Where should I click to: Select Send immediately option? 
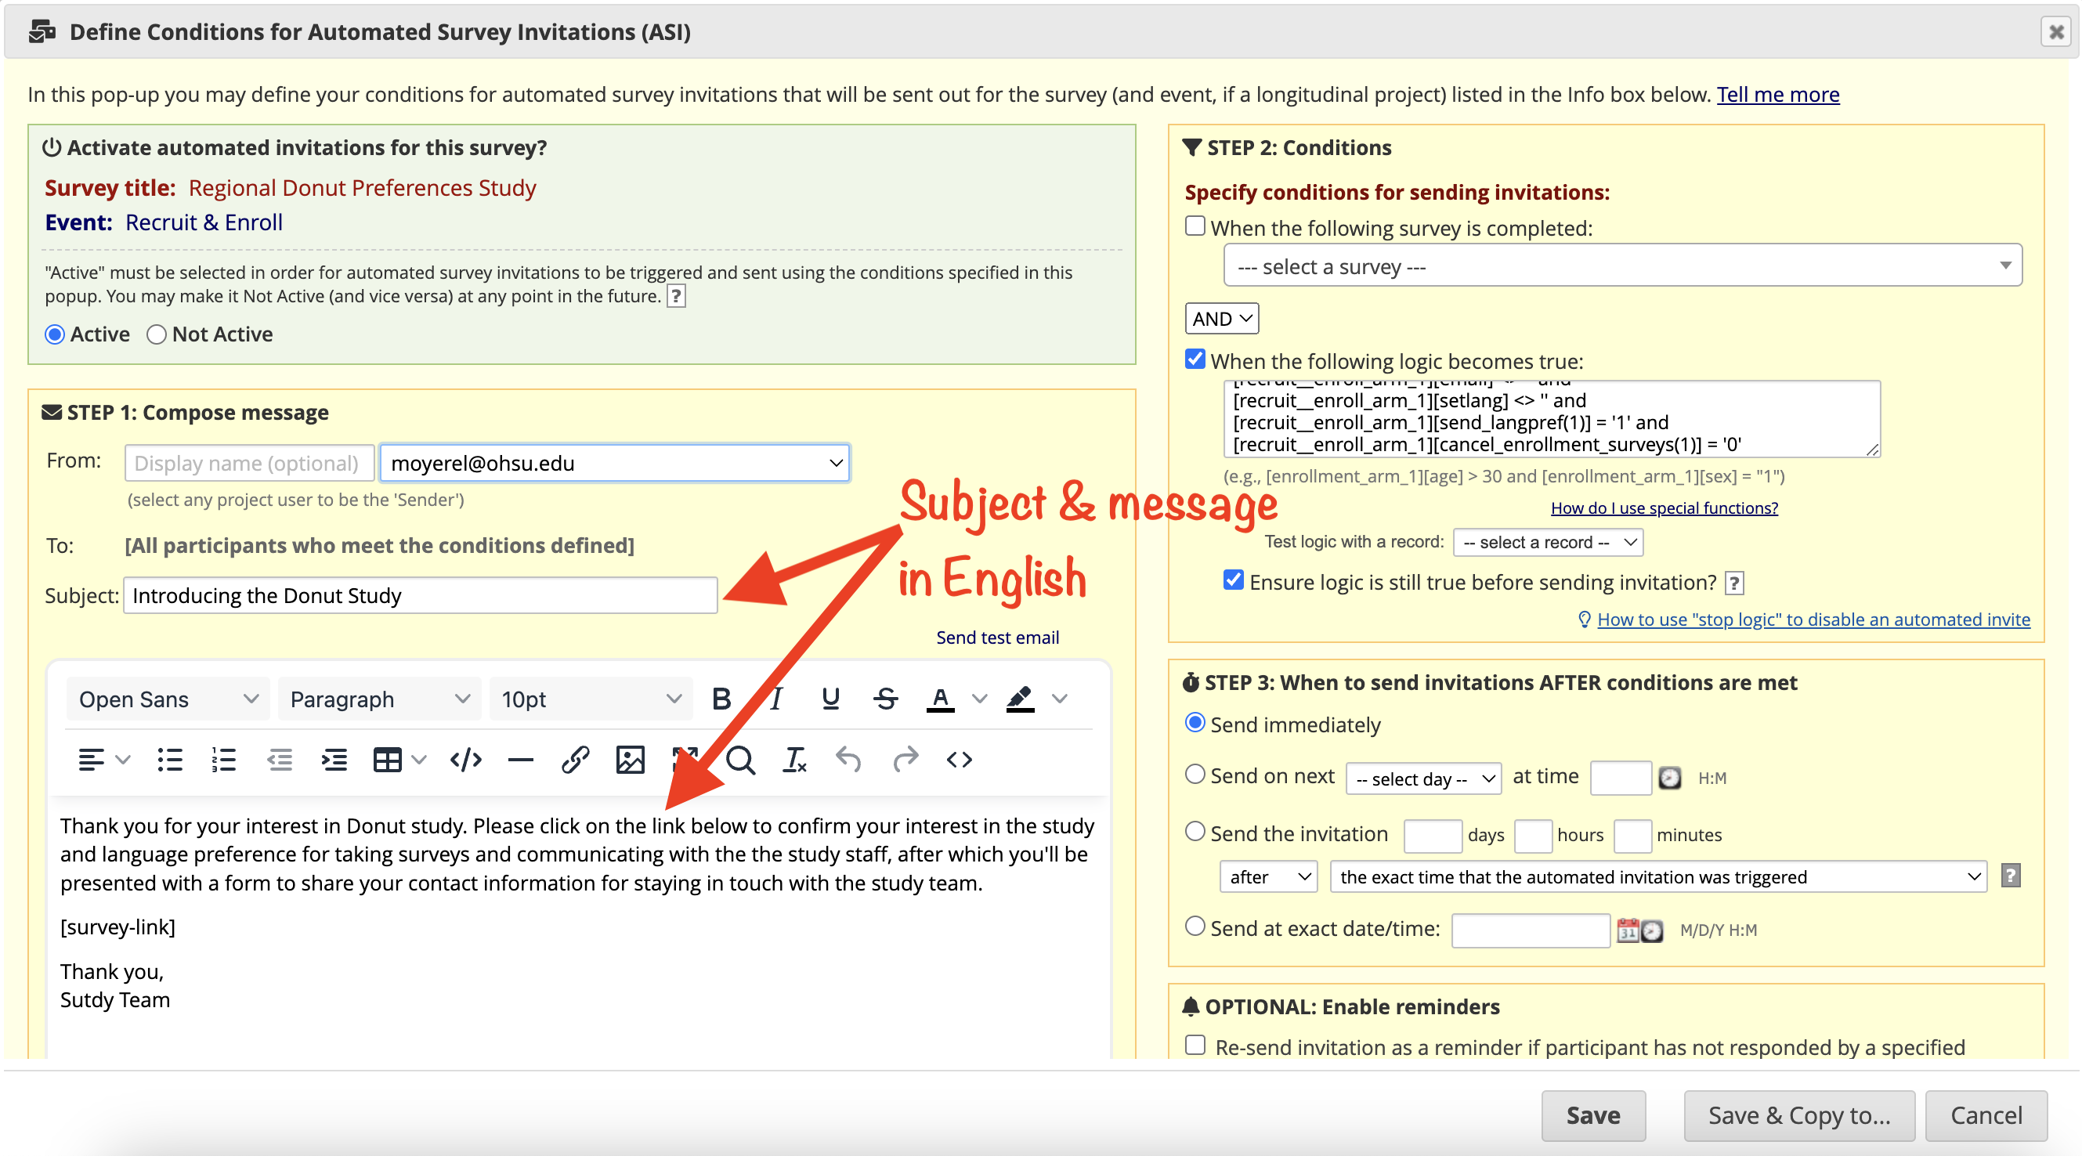click(1195, 723)
